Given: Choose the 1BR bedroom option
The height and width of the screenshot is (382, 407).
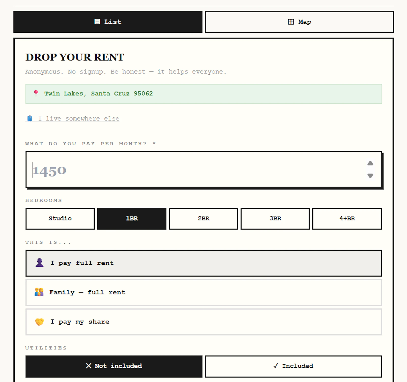Looking at the screenshot, I should point(132,219).
